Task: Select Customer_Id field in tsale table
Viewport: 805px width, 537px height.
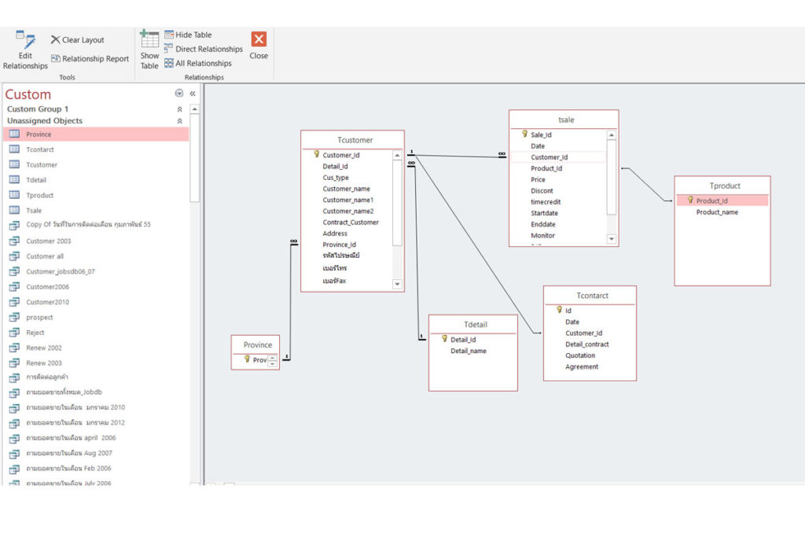Action: pyautogui.click(x=550, y=157)
